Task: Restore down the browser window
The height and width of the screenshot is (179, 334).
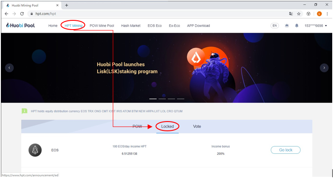Action: click(316, 5)
